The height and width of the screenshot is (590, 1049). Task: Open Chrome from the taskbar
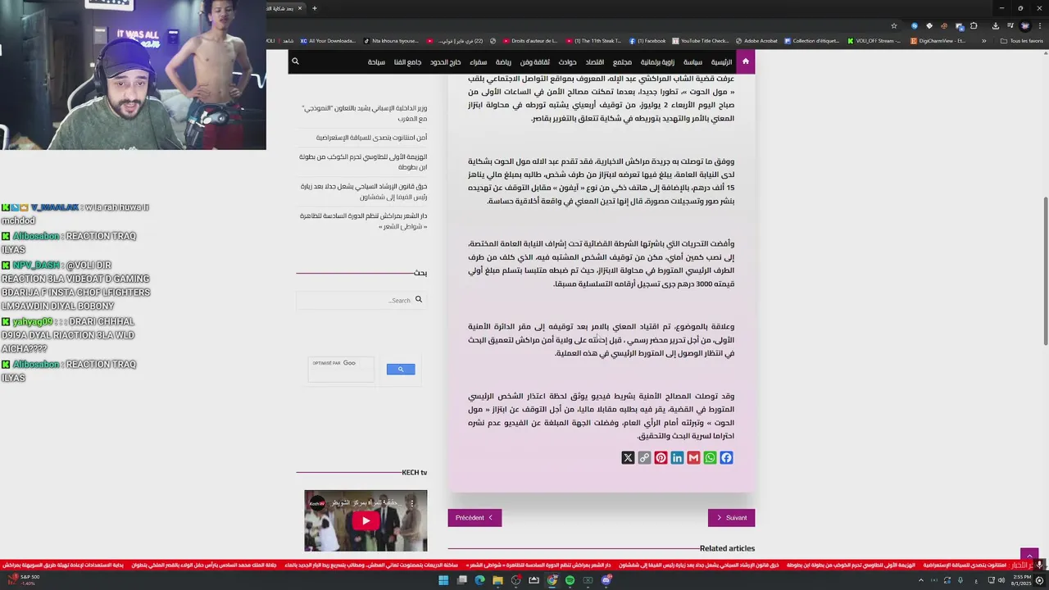click(x=552, y=580)
